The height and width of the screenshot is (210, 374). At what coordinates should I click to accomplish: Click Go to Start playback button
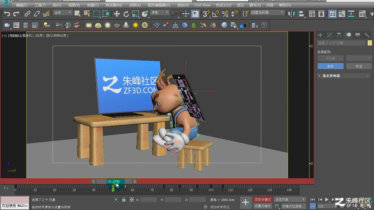point(313,199)
